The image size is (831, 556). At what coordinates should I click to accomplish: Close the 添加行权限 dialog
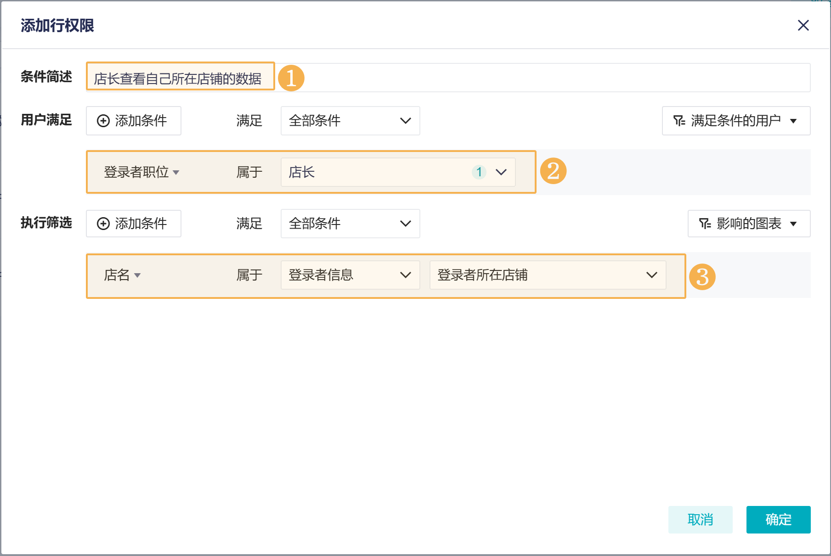click(803, 25)
